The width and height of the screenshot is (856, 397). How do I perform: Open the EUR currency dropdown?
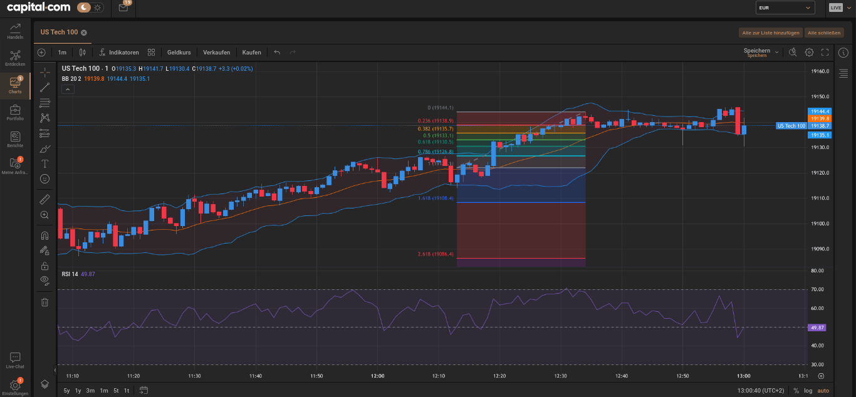[785, 8]
